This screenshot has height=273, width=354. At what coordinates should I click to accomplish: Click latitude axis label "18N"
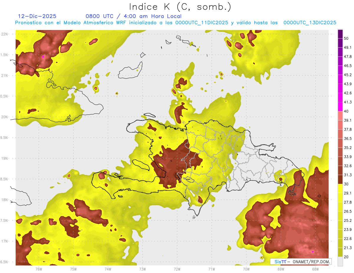(x=4, y=200)
